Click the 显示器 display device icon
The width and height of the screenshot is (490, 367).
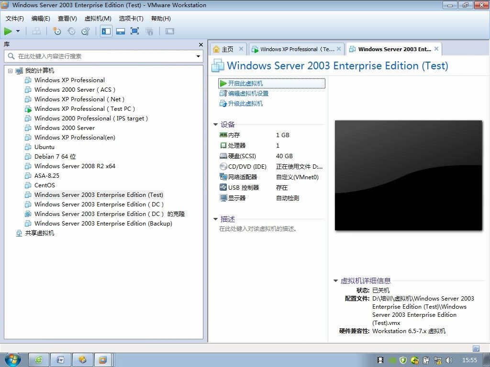coord(223,198)
